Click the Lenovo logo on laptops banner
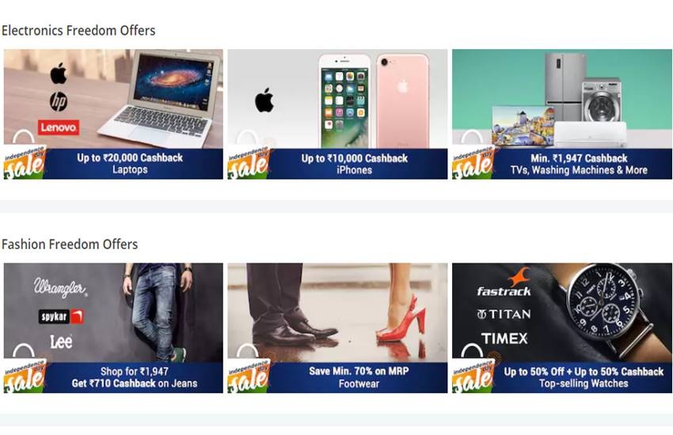This screenshot has height=435, width=673. [59, 127]
